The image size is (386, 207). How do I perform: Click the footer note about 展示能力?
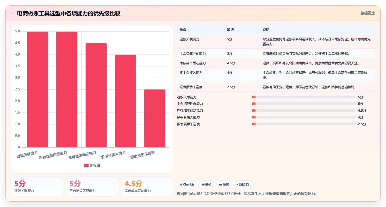point(247,194)
